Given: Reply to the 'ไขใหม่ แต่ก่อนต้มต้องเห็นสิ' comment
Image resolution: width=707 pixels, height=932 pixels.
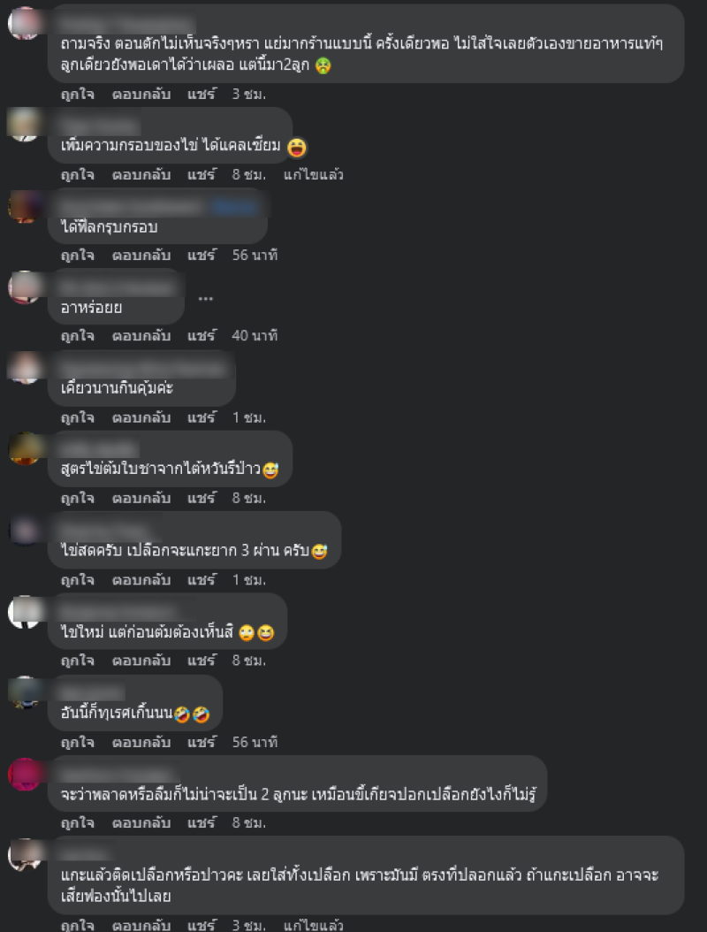Looking at the screenshot, I should click(141, 661).
